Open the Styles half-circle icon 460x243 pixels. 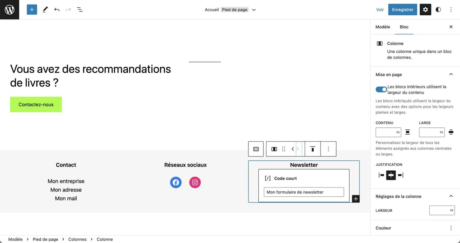click(x=438, y=9)
